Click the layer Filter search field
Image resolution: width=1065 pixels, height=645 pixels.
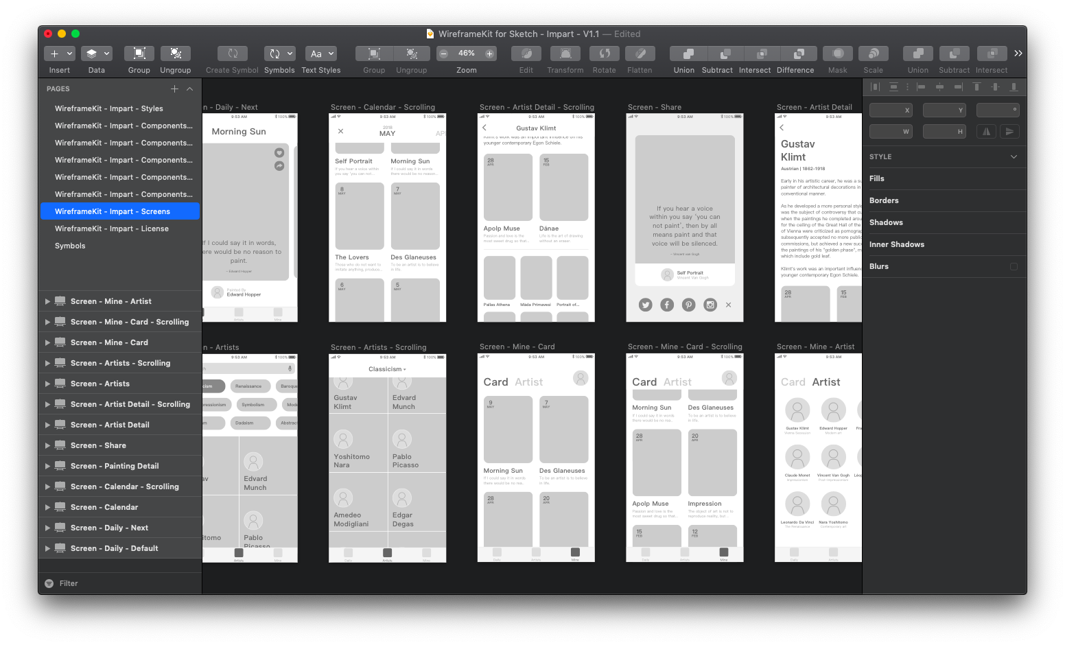point(120,583)
